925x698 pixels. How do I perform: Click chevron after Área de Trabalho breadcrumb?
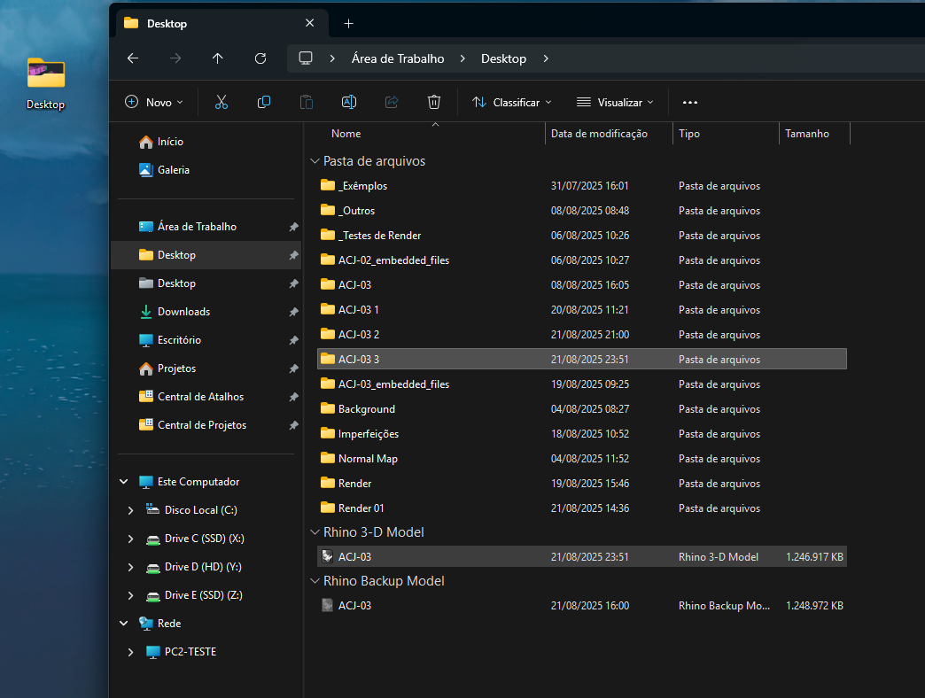coord(462,58)
